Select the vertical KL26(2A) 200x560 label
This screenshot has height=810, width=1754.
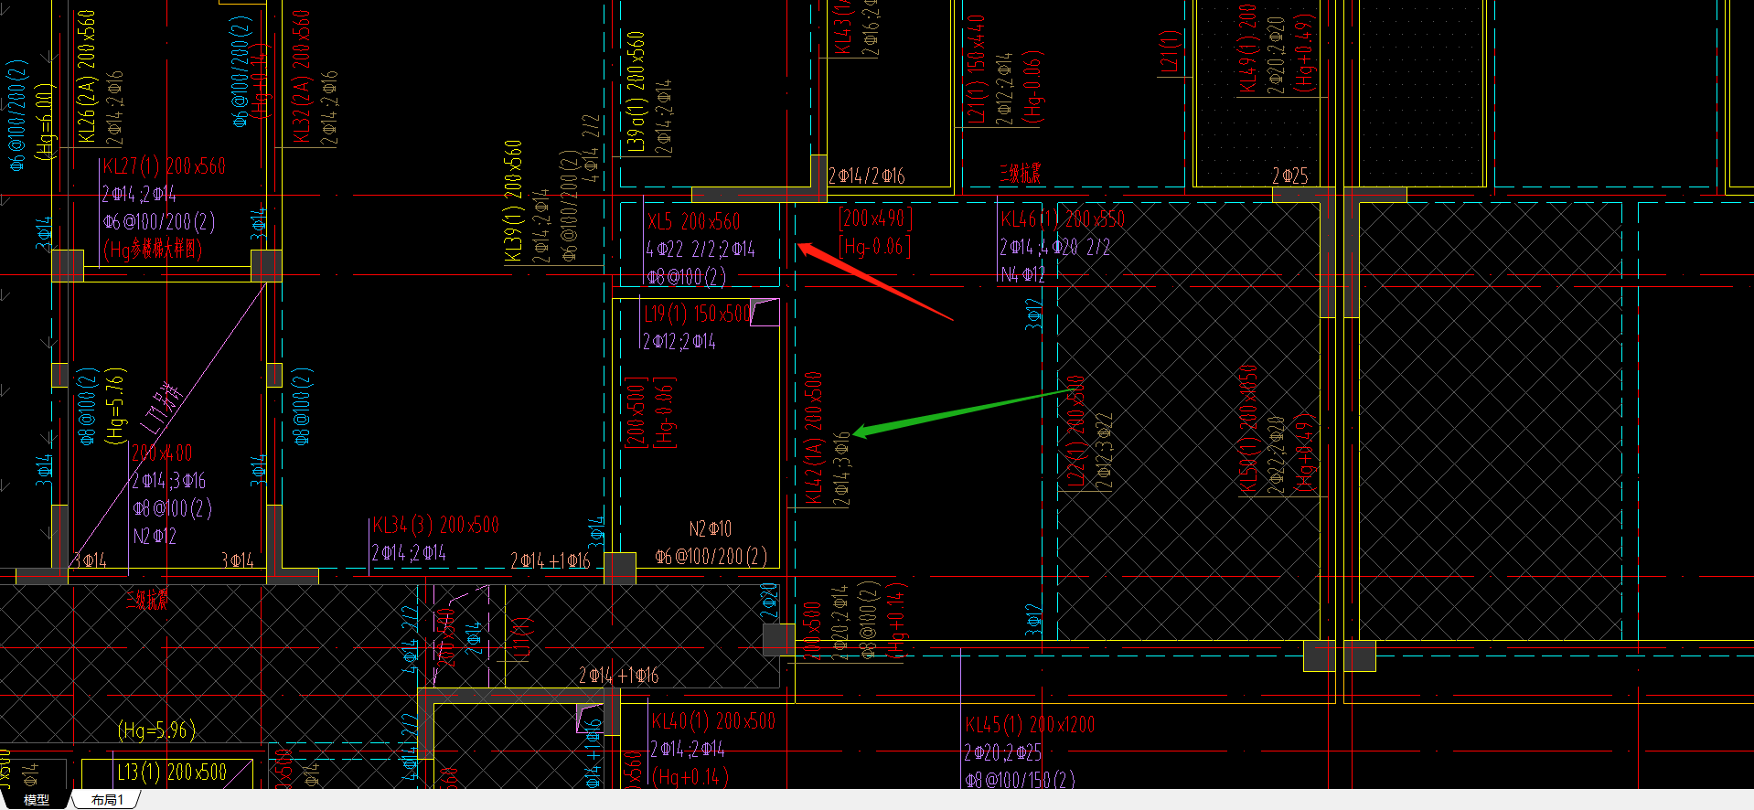click(87, 77)
